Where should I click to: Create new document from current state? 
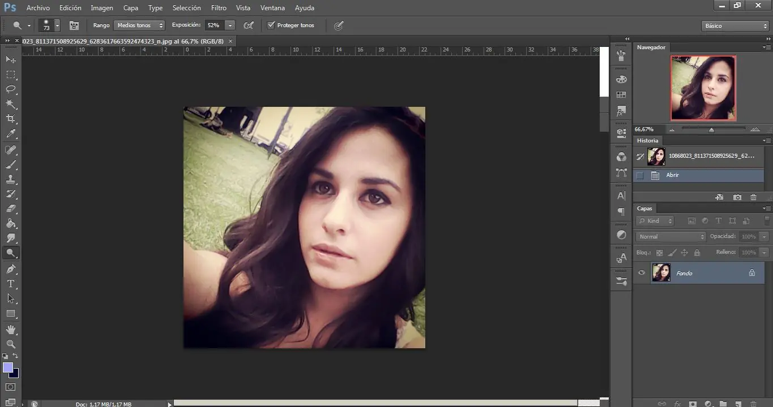(x=719, y=197)
